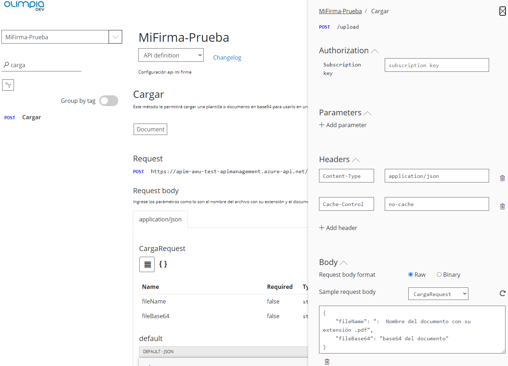Open the POST Cargar operation in list
Image resolution: width=508 pixels, height=366 pixels.
click(x=31, y=117)
